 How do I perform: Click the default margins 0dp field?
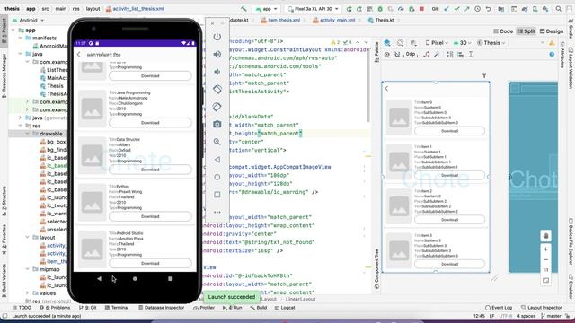(x=410, y=55)
